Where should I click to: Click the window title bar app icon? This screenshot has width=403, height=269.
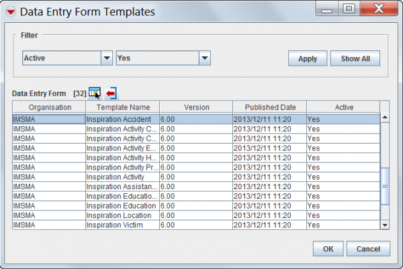click(9, 11)
